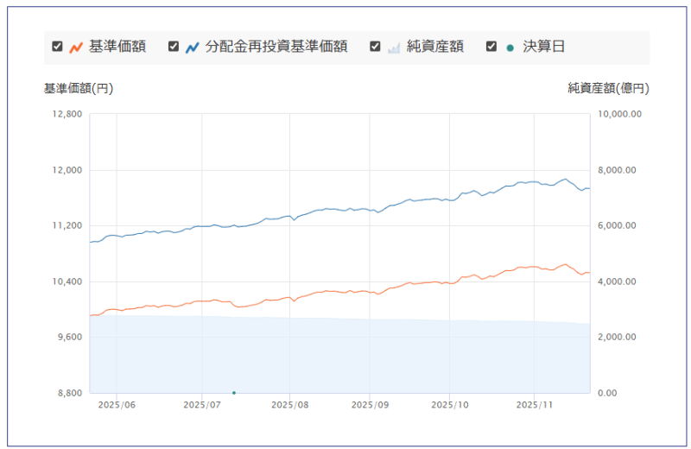The height and width of the screenshot is (449, 691).
Task: Click the 純資産額(億円) right axis title
Action: 608,88
